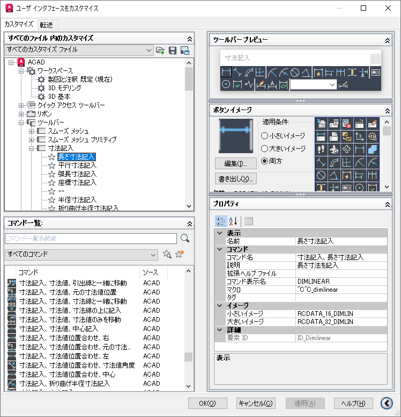Click Tolerance icon in toolbar preview
This screenshot has width=401, height=417.
pyautogui.click(x=375, y=73)
